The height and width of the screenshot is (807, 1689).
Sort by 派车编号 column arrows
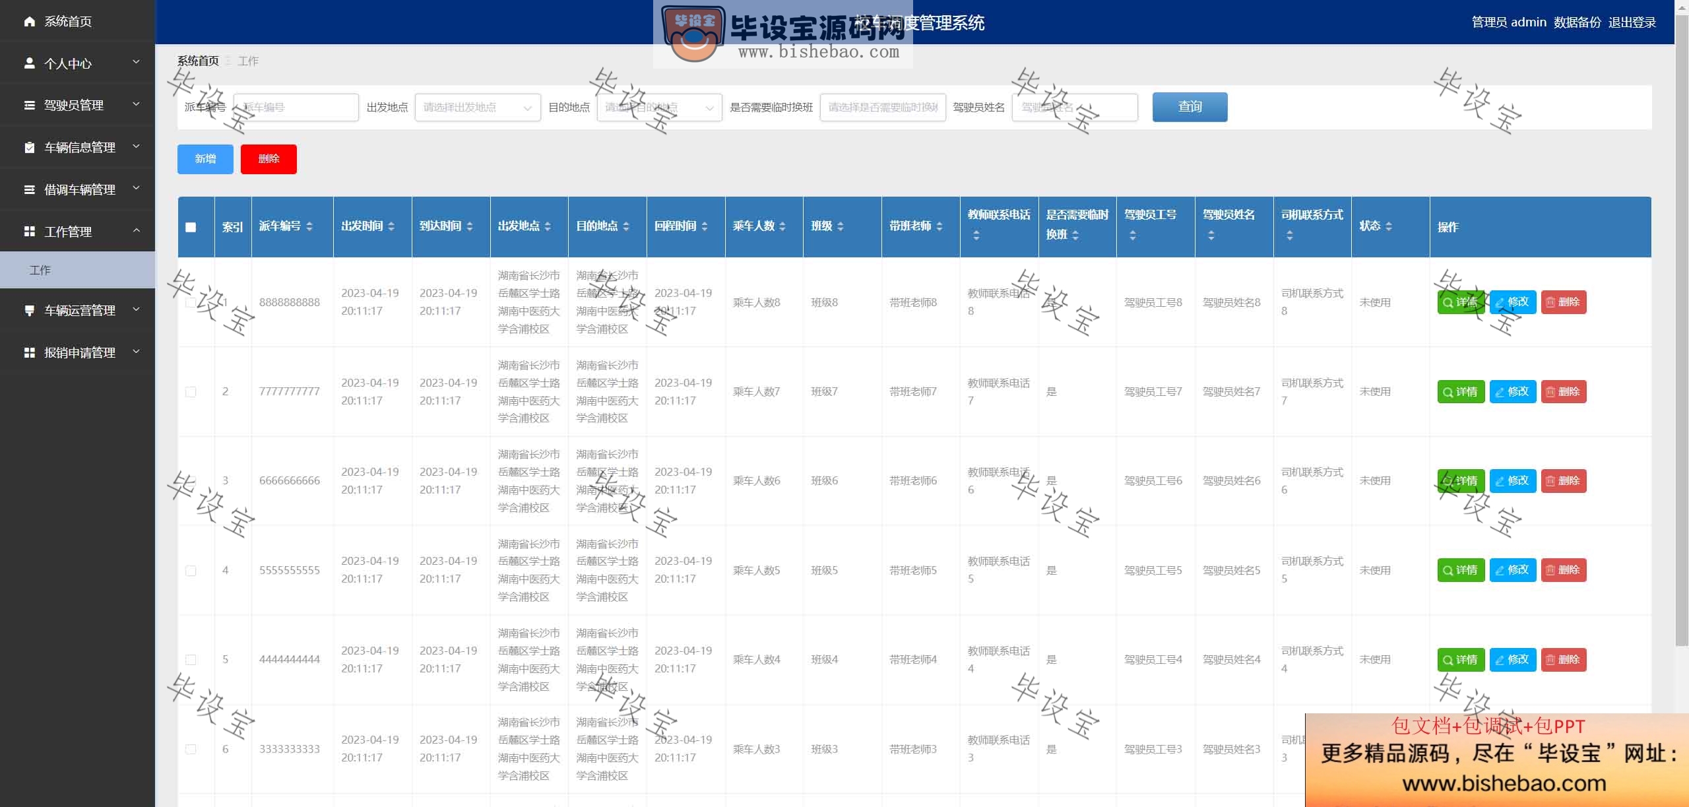point(309,226)
